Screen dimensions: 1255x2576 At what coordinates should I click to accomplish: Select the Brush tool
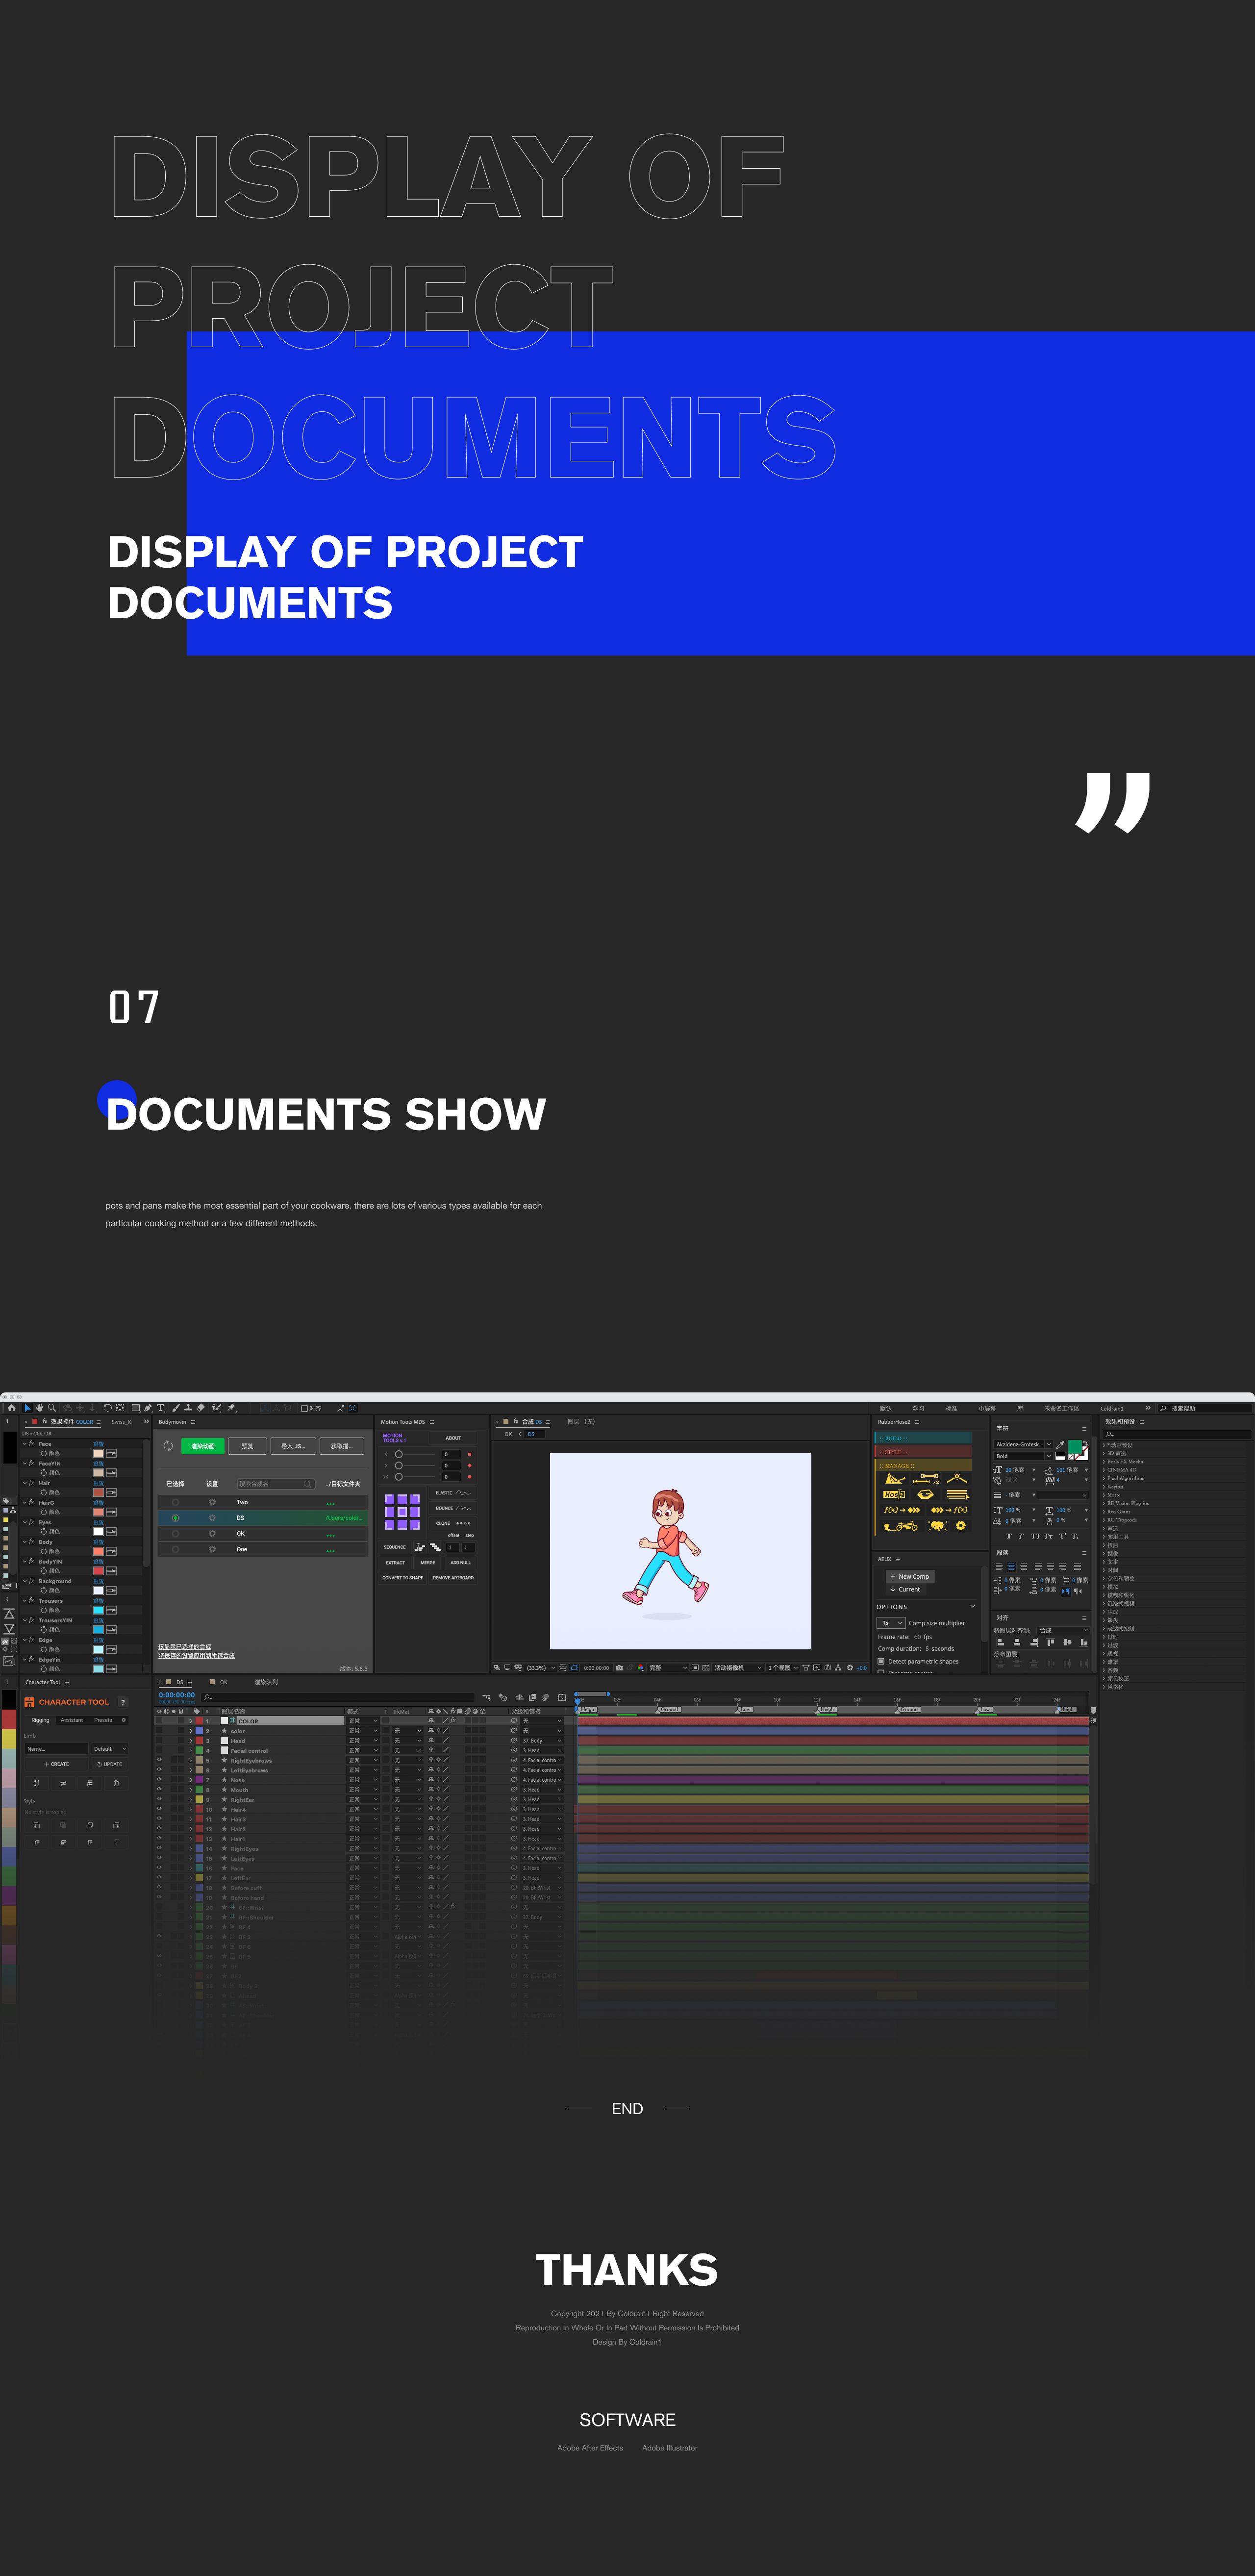[176, 1408]
